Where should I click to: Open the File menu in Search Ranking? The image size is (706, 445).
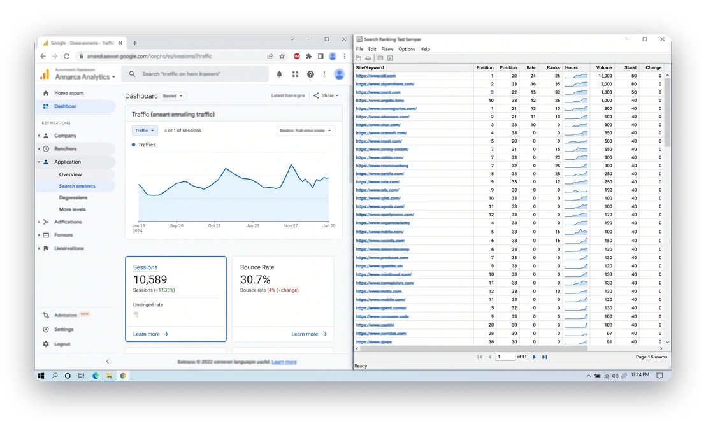click(x=359, y=49)
